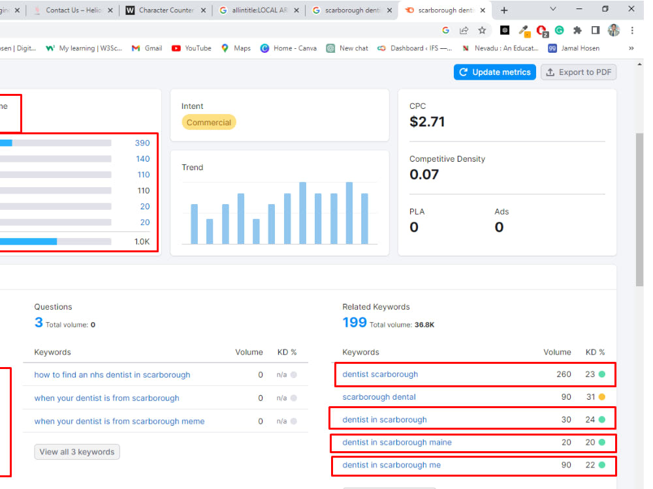
Task: Click the 1.0K global volume bar
Action: [56, 241]
